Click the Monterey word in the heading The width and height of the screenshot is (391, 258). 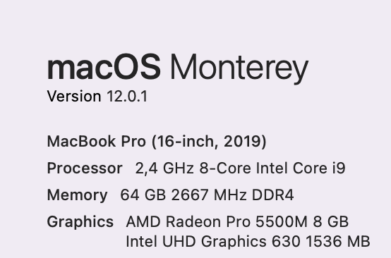click(x=239, y=69)
